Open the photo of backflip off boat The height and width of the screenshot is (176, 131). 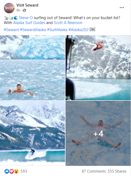(x=98, y=68)
